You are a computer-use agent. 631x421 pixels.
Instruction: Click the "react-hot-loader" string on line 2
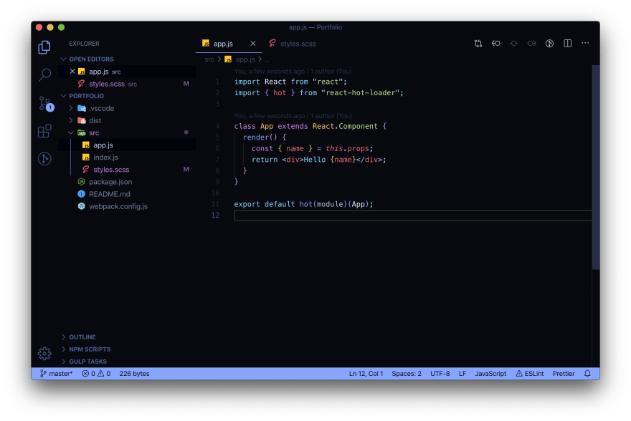coord(361,93)
